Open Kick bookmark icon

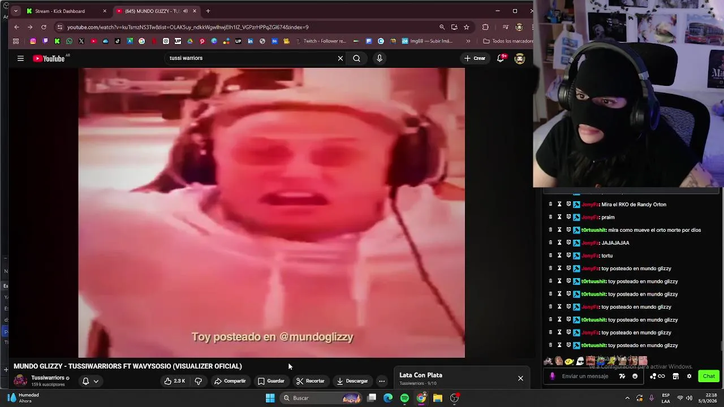[x=57, y=41]
